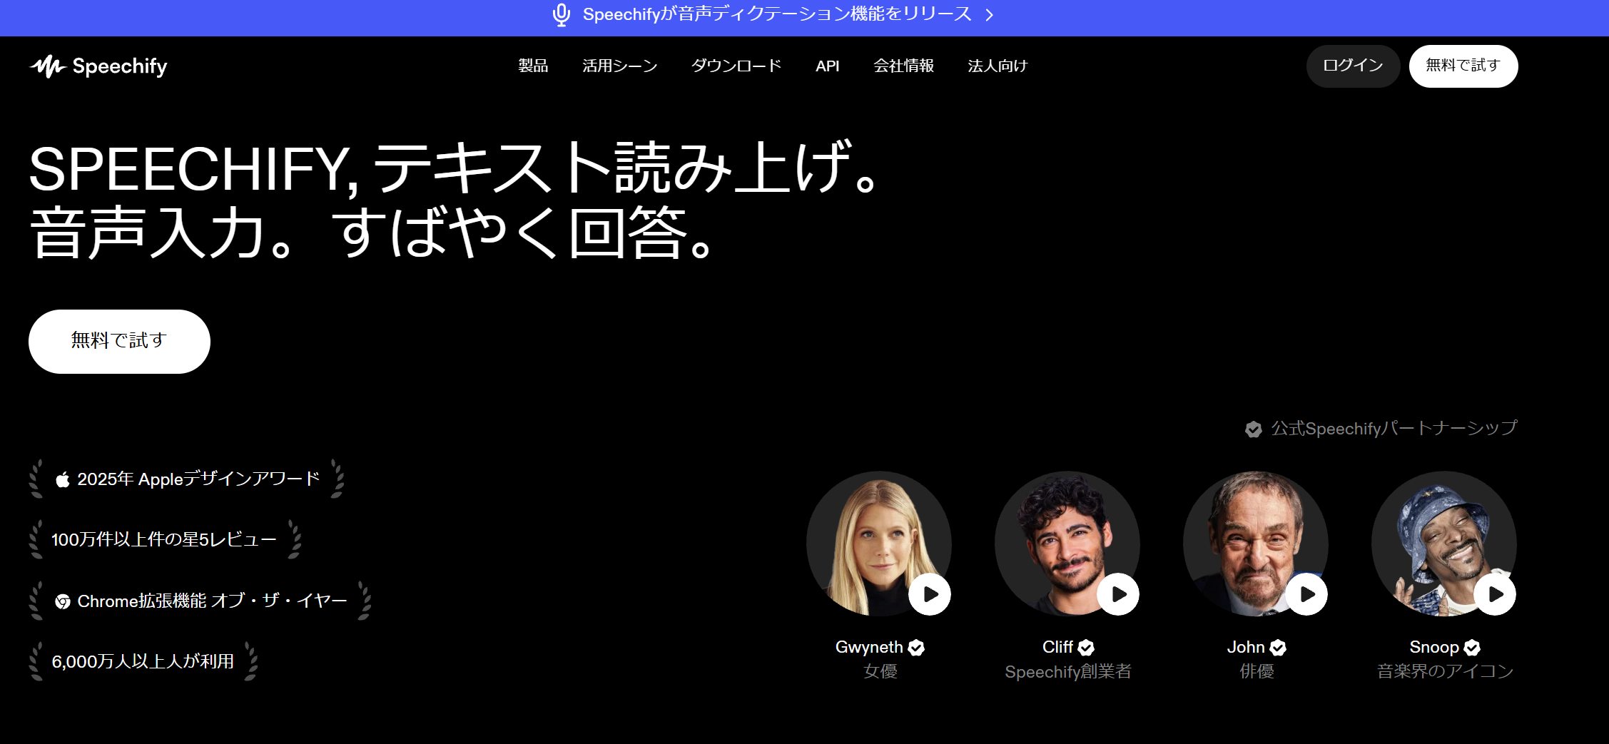Click the name Cliff

[x=1057, y=647]
